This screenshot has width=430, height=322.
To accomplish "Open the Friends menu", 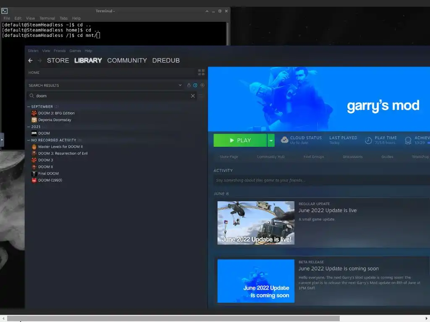I will click(60, 51).
